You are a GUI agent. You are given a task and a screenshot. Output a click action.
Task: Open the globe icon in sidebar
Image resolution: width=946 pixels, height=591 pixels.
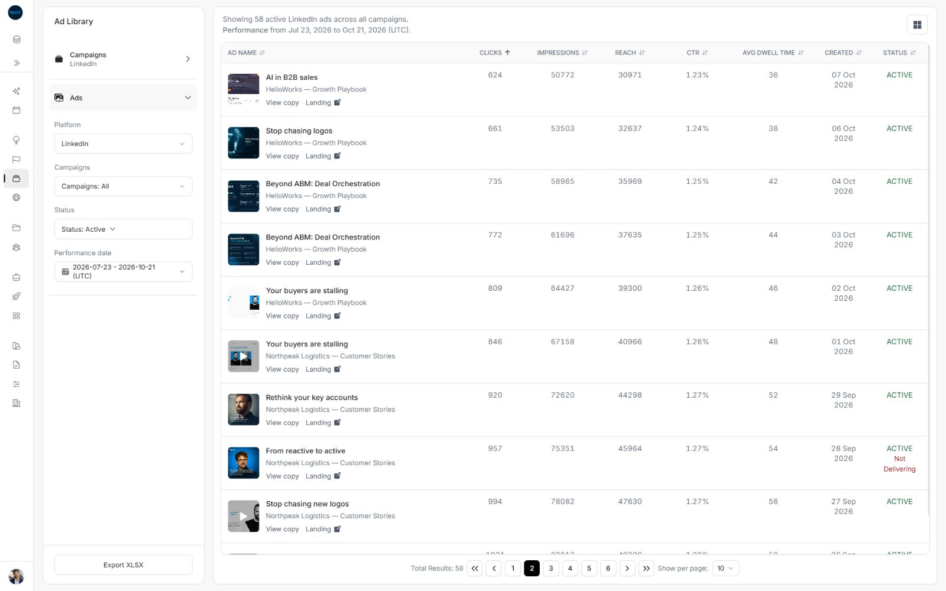(17, 197)
